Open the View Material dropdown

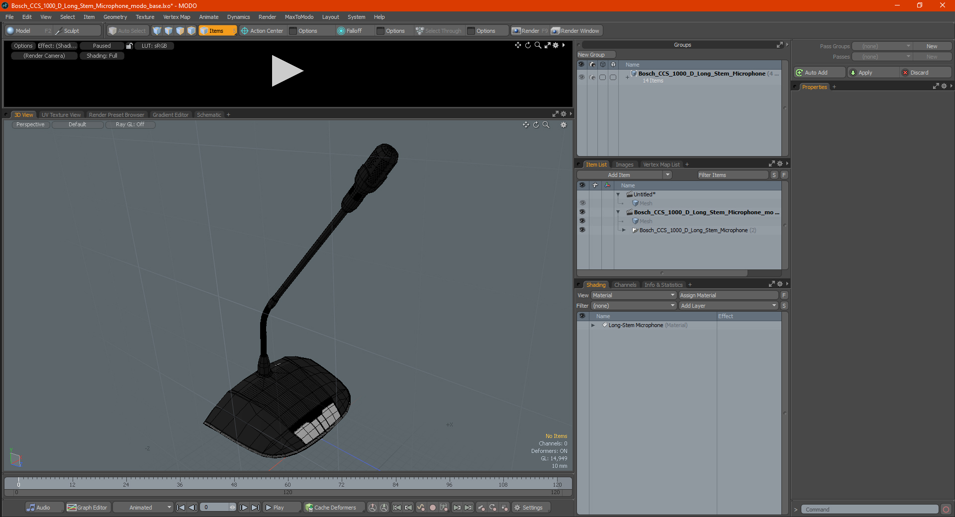(x=633, y=295)
